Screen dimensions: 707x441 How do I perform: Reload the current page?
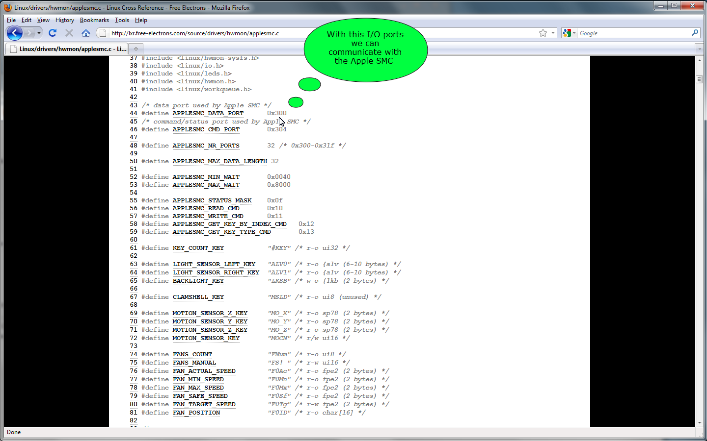[x=53, y=33]
